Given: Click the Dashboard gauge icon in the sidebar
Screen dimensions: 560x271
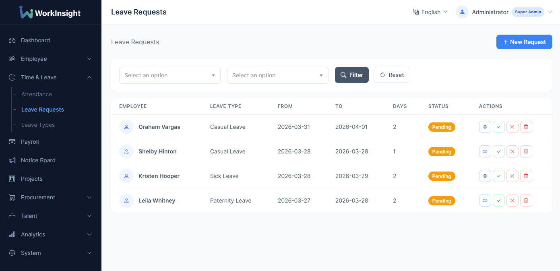Looking at the screenshot, I should pos(12,40).
